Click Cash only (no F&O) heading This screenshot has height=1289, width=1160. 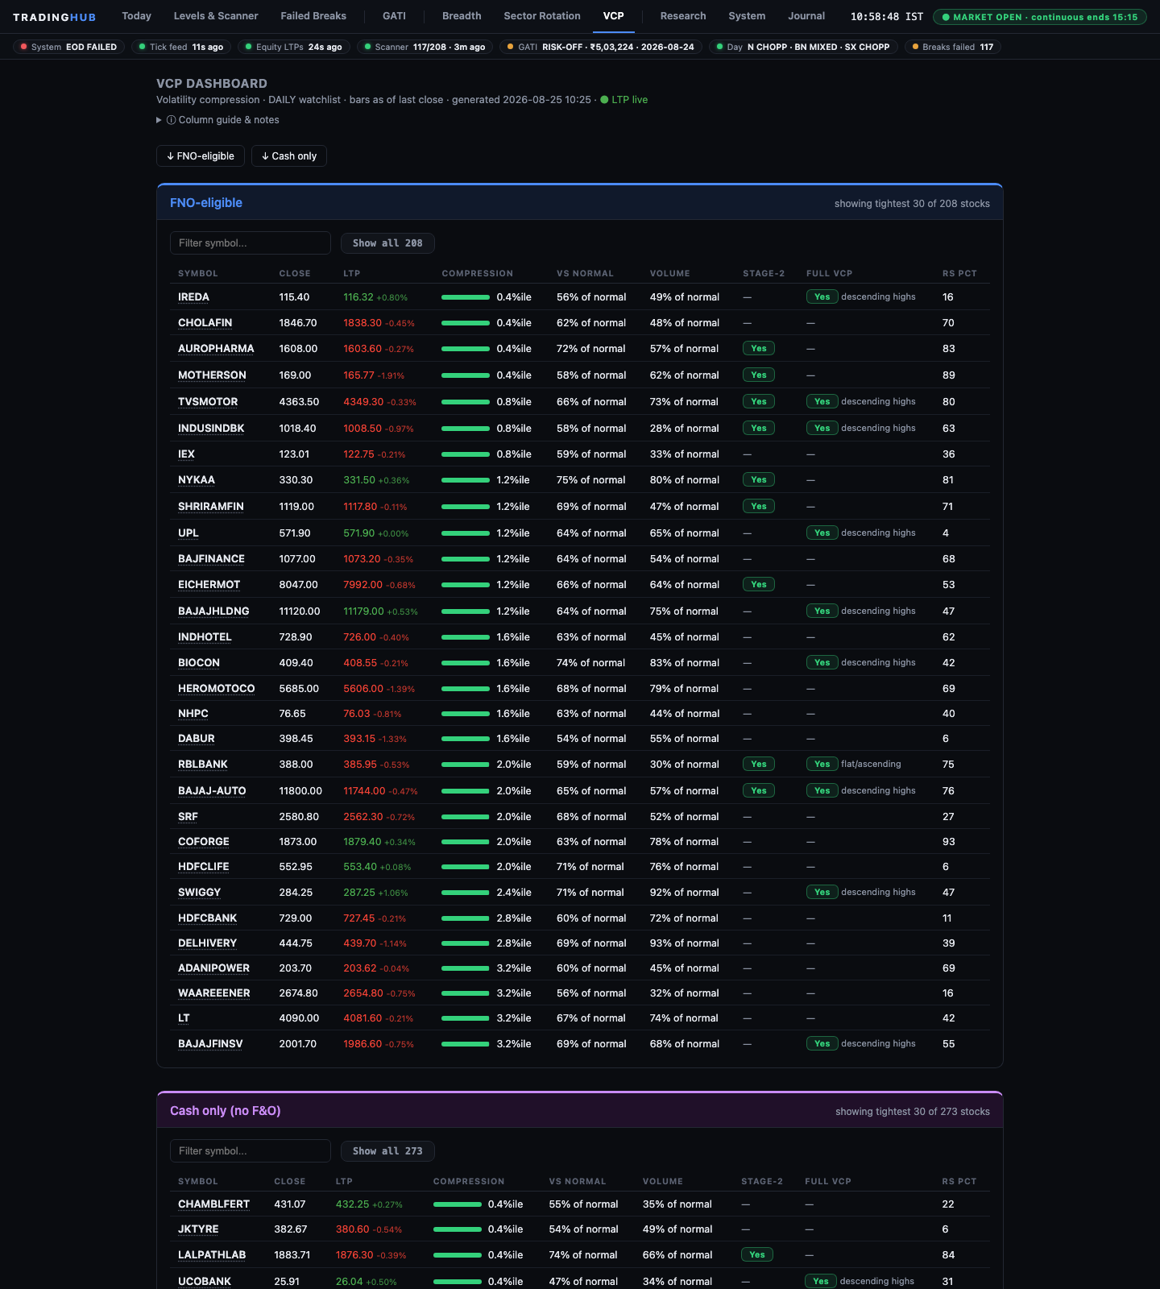(226, 1111)
